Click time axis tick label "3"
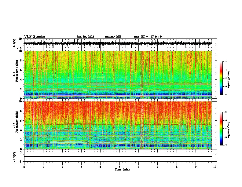242x187 pixels. (81, 167)
